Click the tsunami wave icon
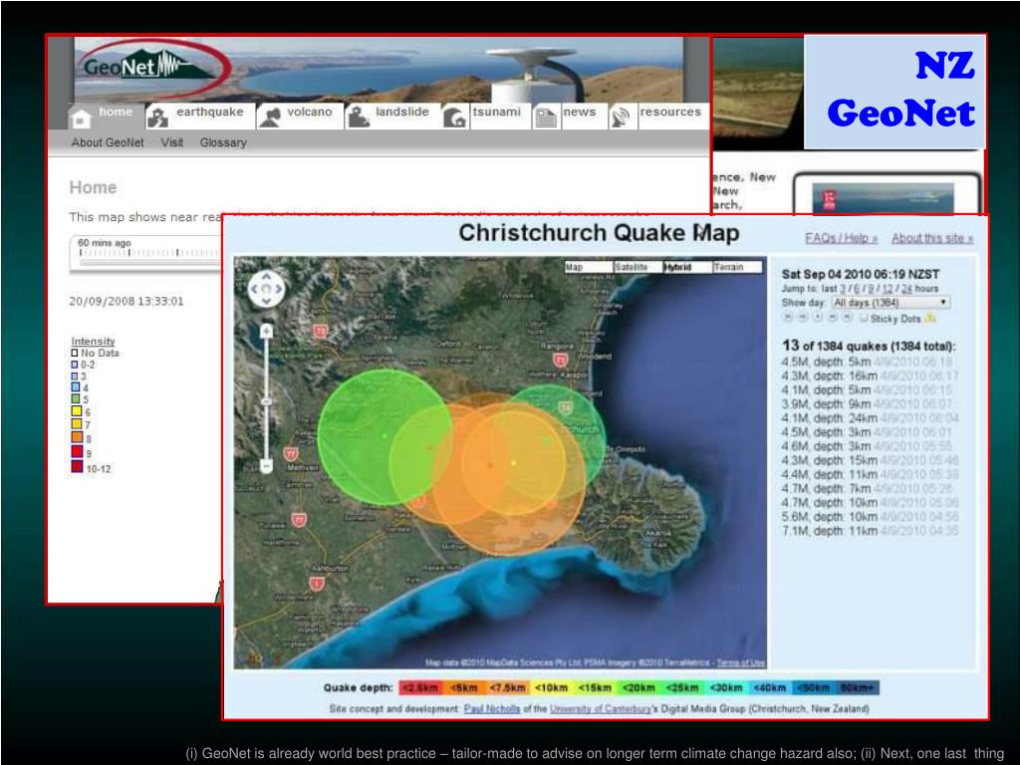The height and width of the screenshot is (765, 1020). (x=454, y=118)
